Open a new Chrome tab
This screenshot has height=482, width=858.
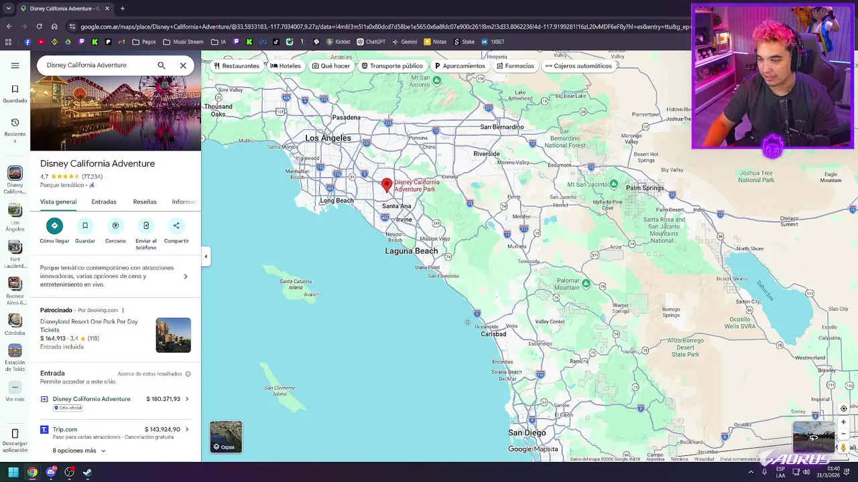click(122, 9)
